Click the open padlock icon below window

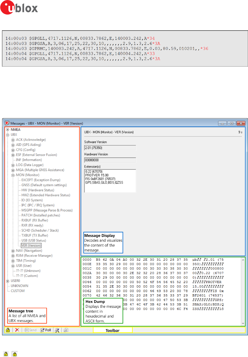click(6, 354)
